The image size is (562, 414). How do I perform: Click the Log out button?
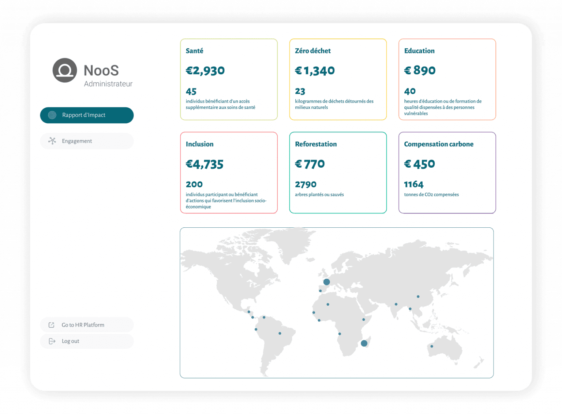click(70, 341)
